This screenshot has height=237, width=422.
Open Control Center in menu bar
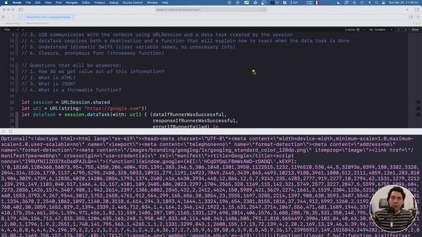[384, 3]
